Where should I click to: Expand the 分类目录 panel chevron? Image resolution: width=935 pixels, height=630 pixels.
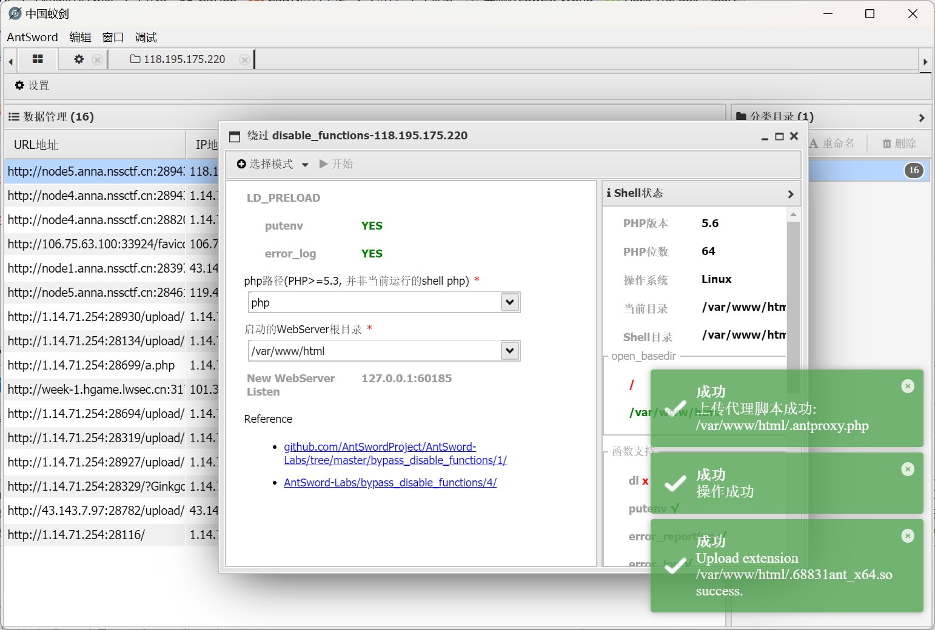pyautogui.click(x=922, y=118)
